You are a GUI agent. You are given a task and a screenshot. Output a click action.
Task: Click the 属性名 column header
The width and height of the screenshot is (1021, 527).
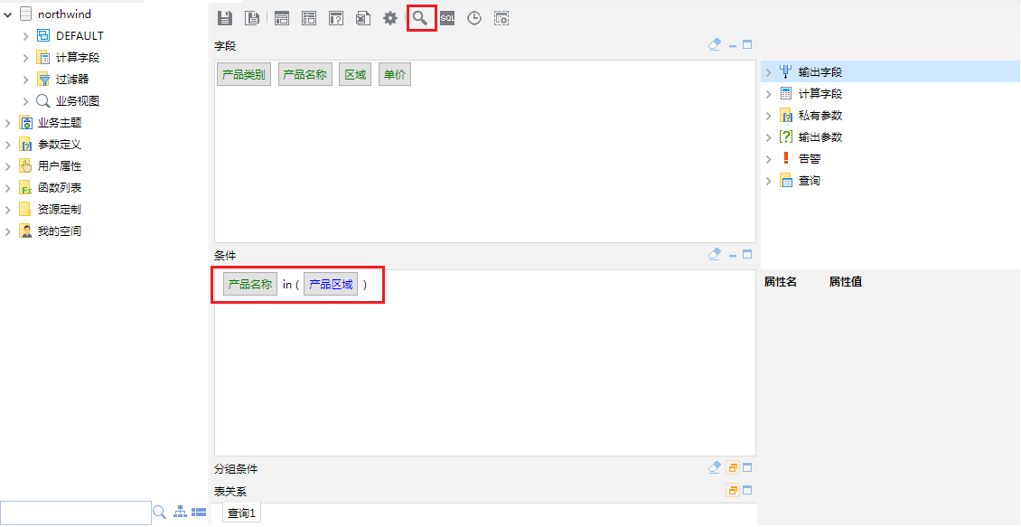[780, 282]
